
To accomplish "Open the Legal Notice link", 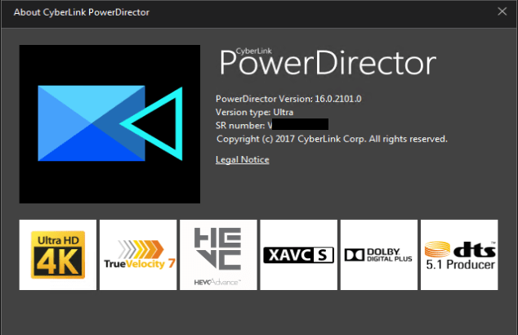I will pos(242,159).
